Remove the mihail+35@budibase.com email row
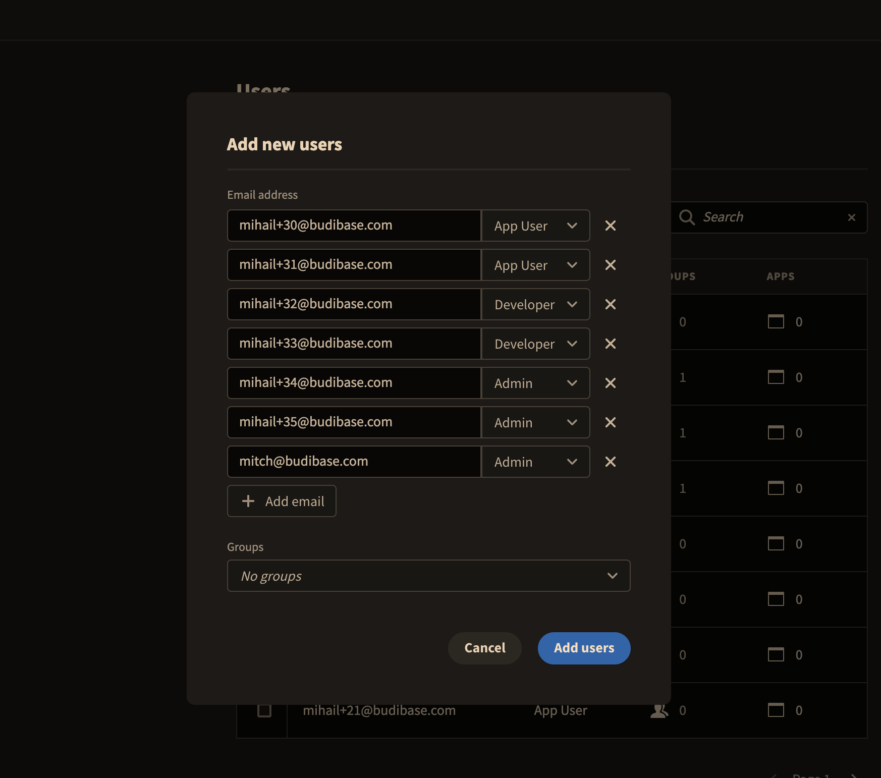The height and width of the screenshot is (778, 881). point(611,422)
